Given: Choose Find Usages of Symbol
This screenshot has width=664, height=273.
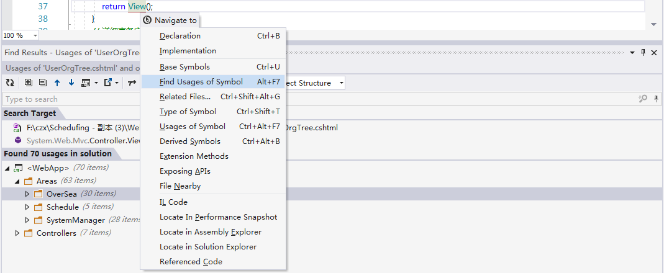Looking at the screenshot, I should coord(201,82).
